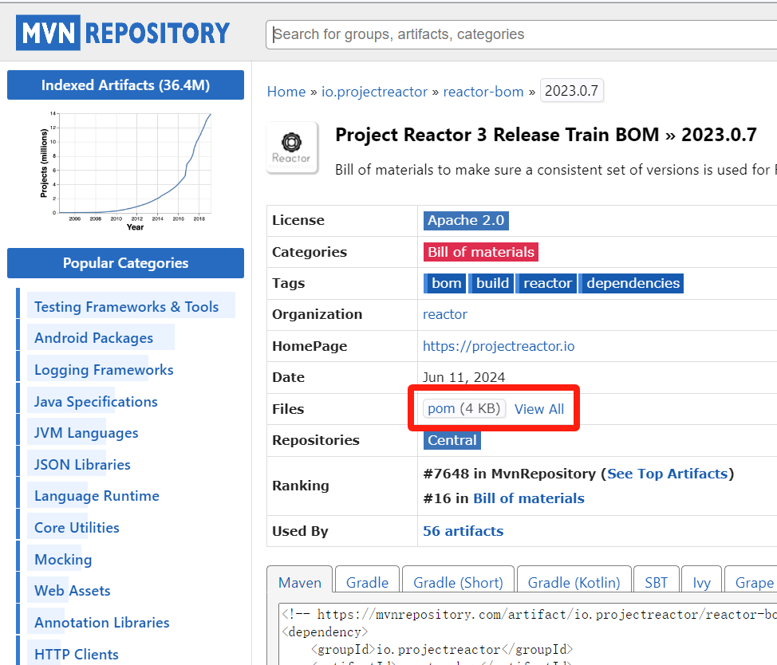777x665 pixels.
Task: Click the dependencies tag badge
Action: click(631, 283)
